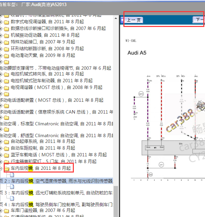The height and width of the screenshot is (217, 205).
Task: Expand the 数字式电视调谐器 tree node
Action: coord(1,22)
